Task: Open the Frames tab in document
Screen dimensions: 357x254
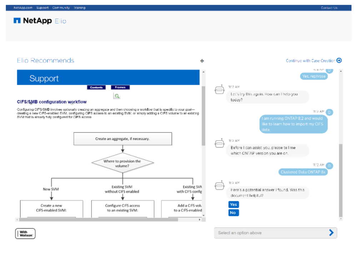Action: pos(120,88)
